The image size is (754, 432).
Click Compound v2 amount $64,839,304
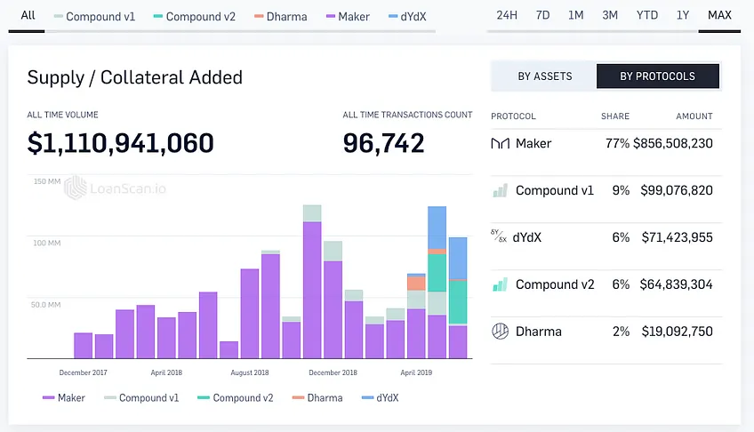point(676,284)
